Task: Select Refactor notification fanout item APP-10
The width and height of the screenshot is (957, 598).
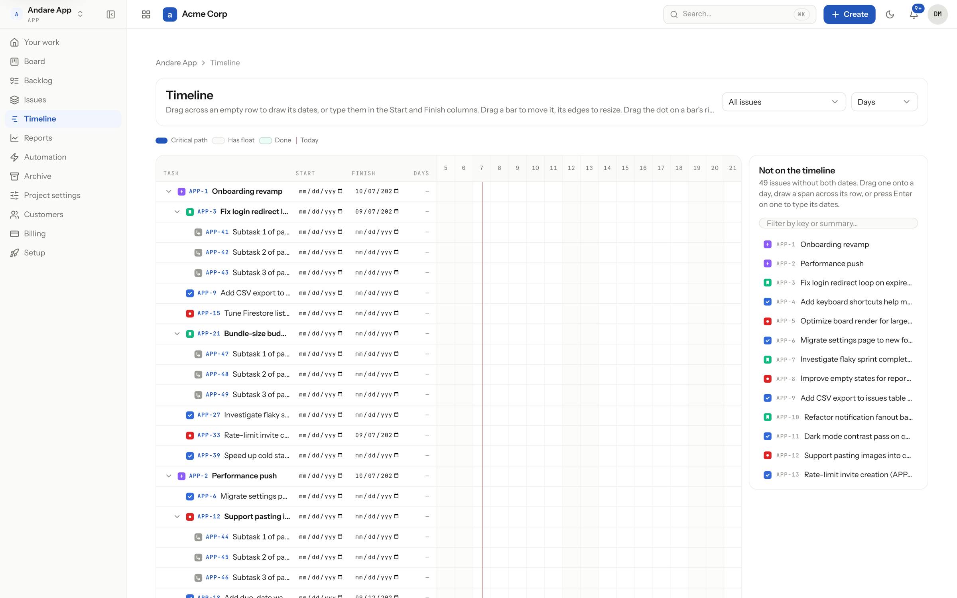Action: [838, 417]
